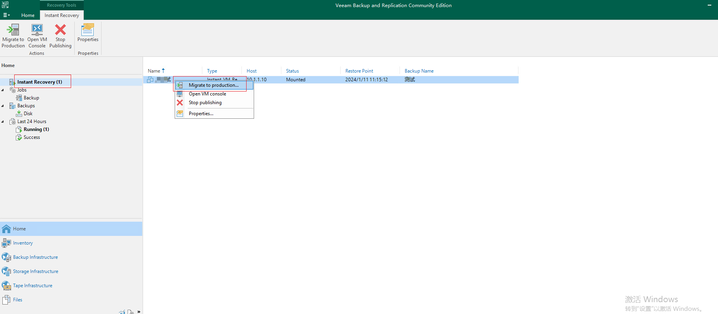
Task: Collapse the Jobs tree node
Action: click(3, 90)
